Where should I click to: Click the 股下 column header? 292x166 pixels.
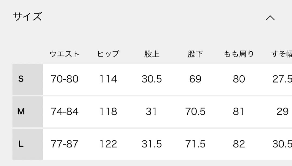pyautogui.click(x=195, y=54)
